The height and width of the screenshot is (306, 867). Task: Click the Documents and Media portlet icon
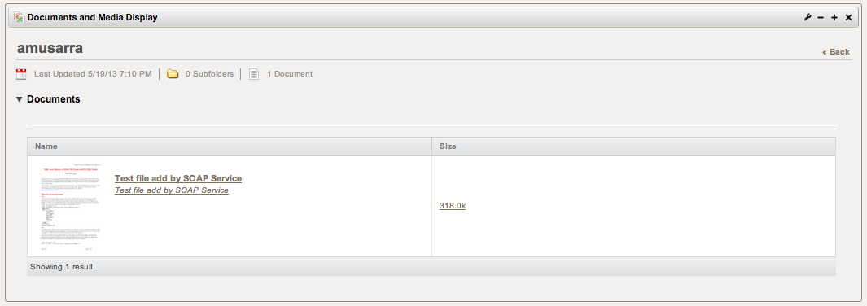click(20, 18)
